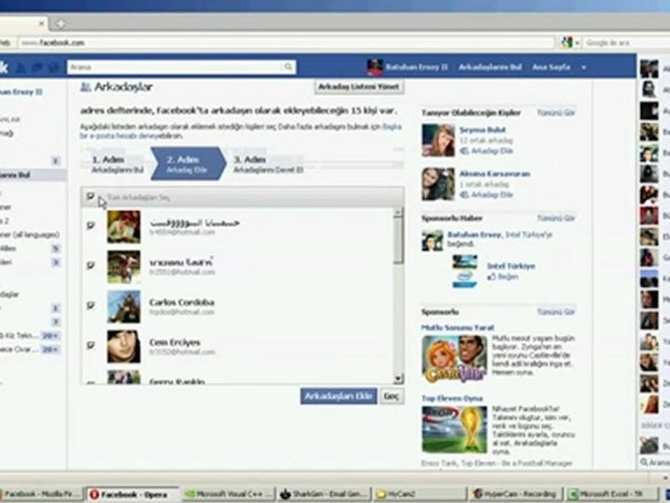Click Ana Sayfa in top navigation
670x503 pixels.
tap(551, 67)
